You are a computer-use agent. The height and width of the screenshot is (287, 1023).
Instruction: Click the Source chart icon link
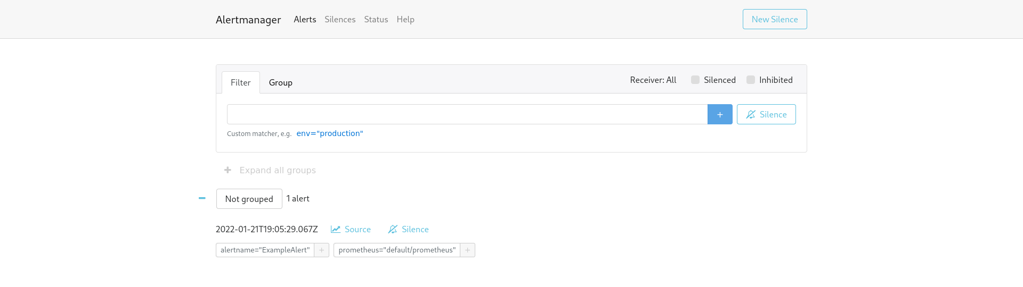point(351,229)
